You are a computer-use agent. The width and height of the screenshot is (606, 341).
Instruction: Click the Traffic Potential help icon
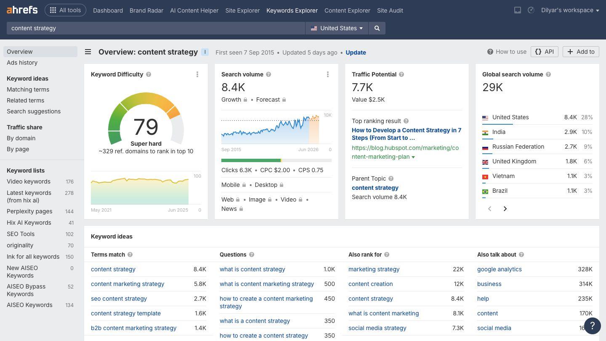401,74
